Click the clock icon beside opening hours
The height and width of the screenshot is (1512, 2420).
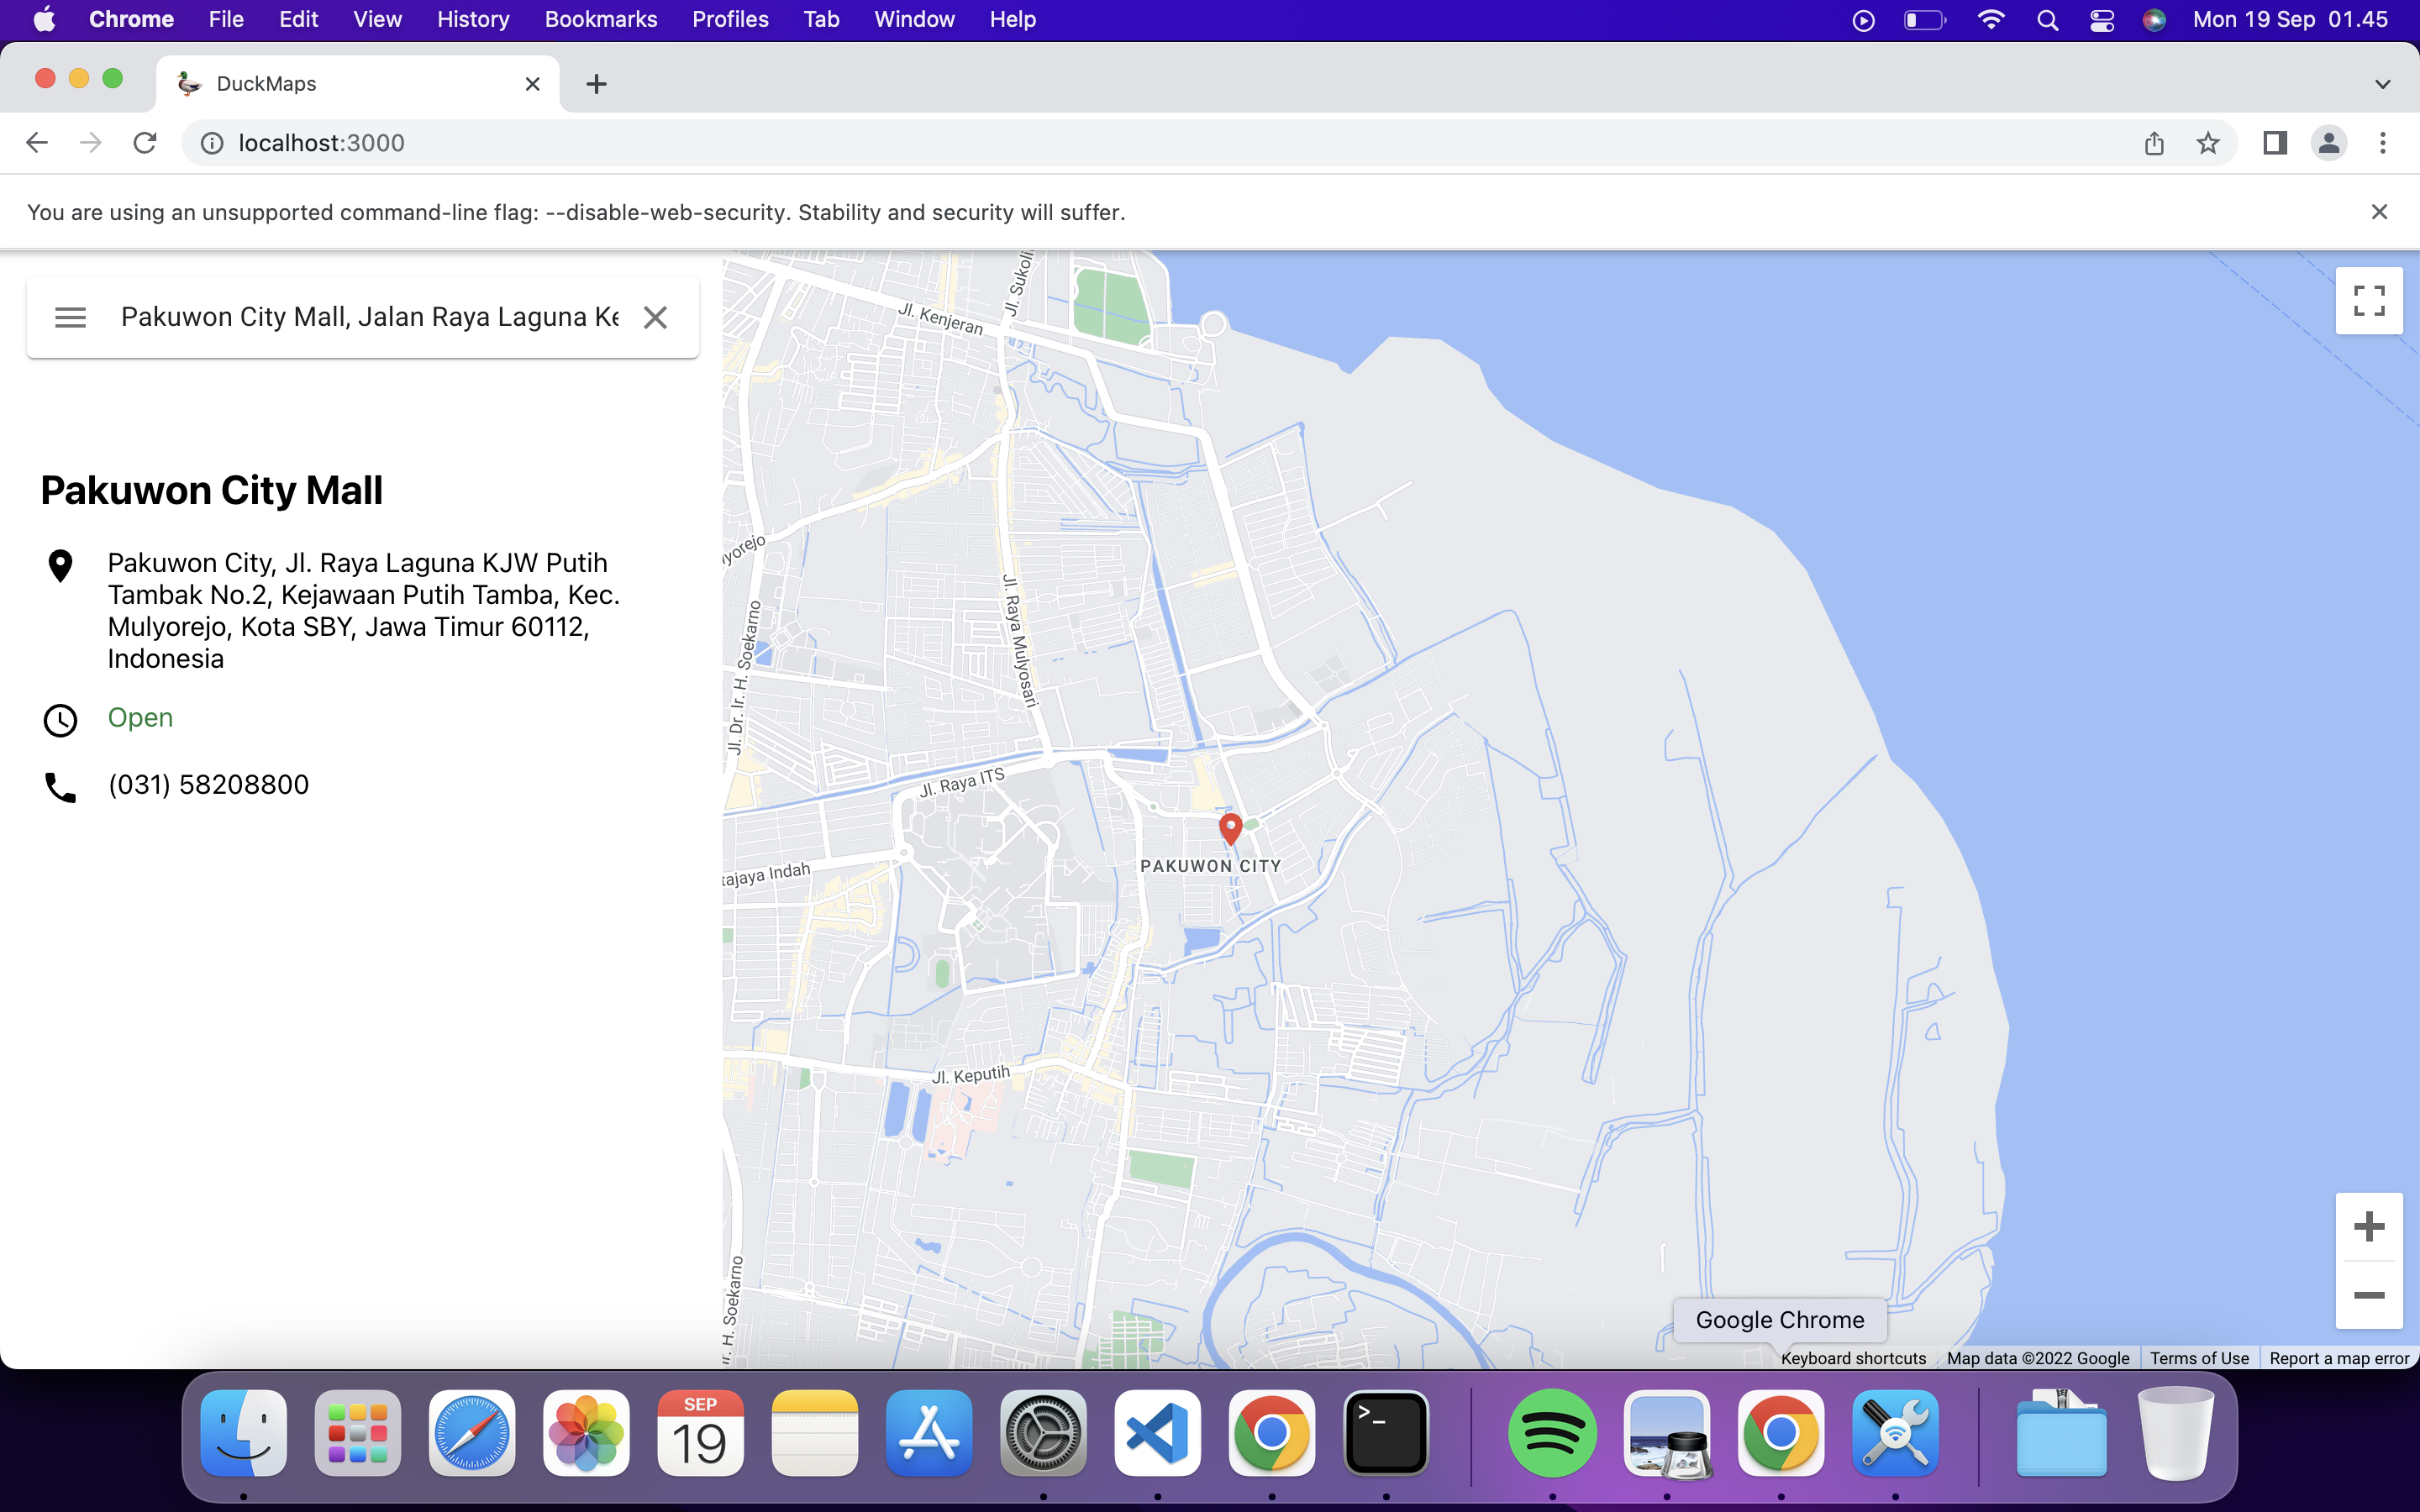[60, 719]
